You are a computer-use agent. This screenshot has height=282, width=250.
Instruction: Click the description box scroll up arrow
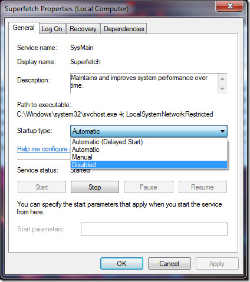point(222,79)
